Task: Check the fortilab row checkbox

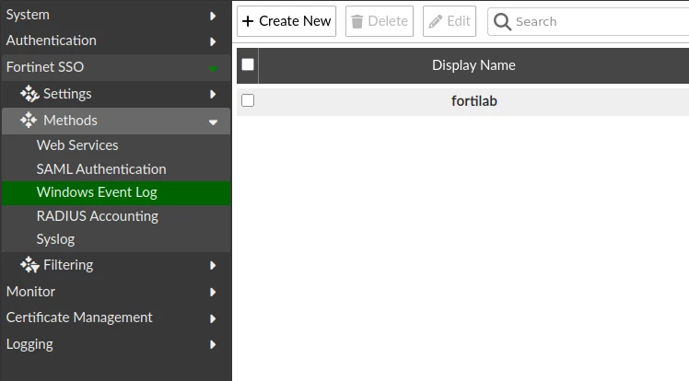Action: (248, 100)
